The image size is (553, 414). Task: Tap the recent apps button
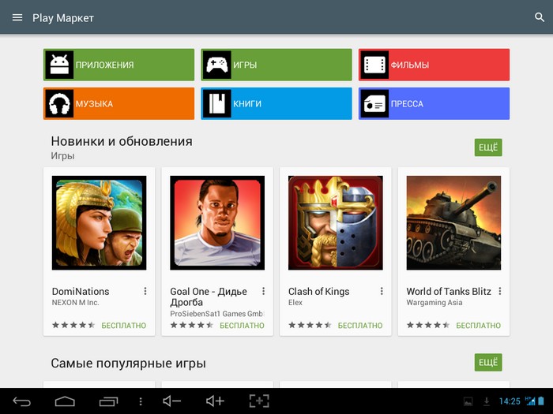(108, 401)
